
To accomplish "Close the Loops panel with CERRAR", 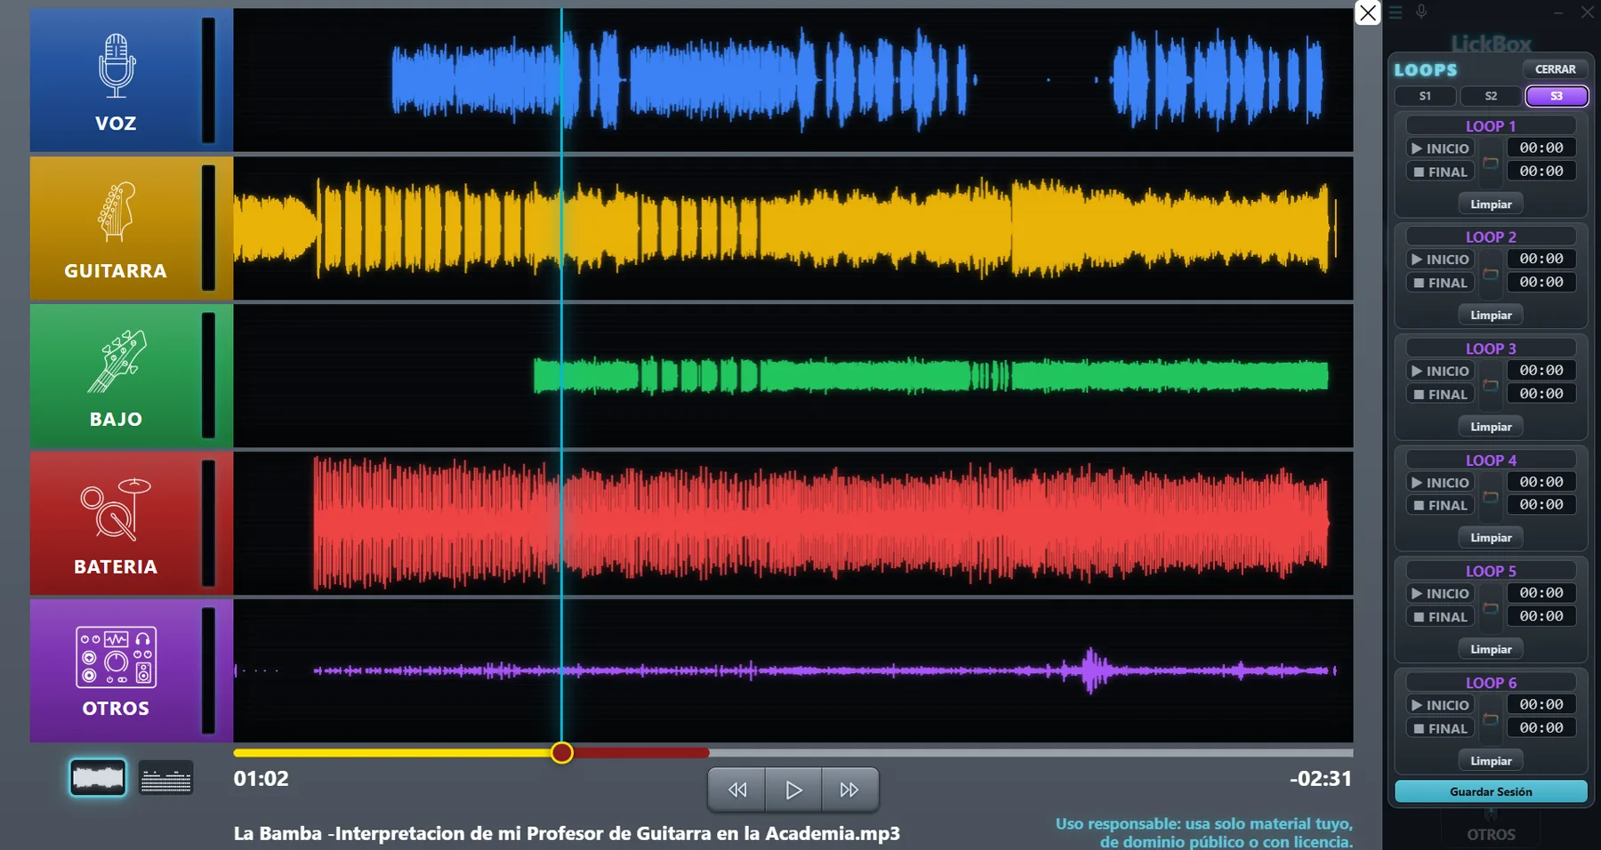I will point(1555,69).
